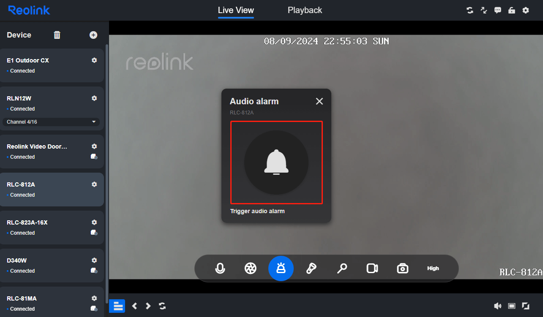Click the unlock padlock icon
Viewport: 543px width, 317px height.
[x=512, y=10]
